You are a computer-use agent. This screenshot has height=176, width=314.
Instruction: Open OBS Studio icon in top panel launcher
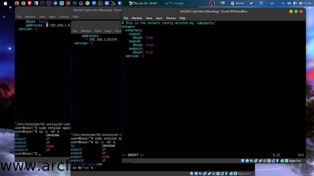point(49,3)
